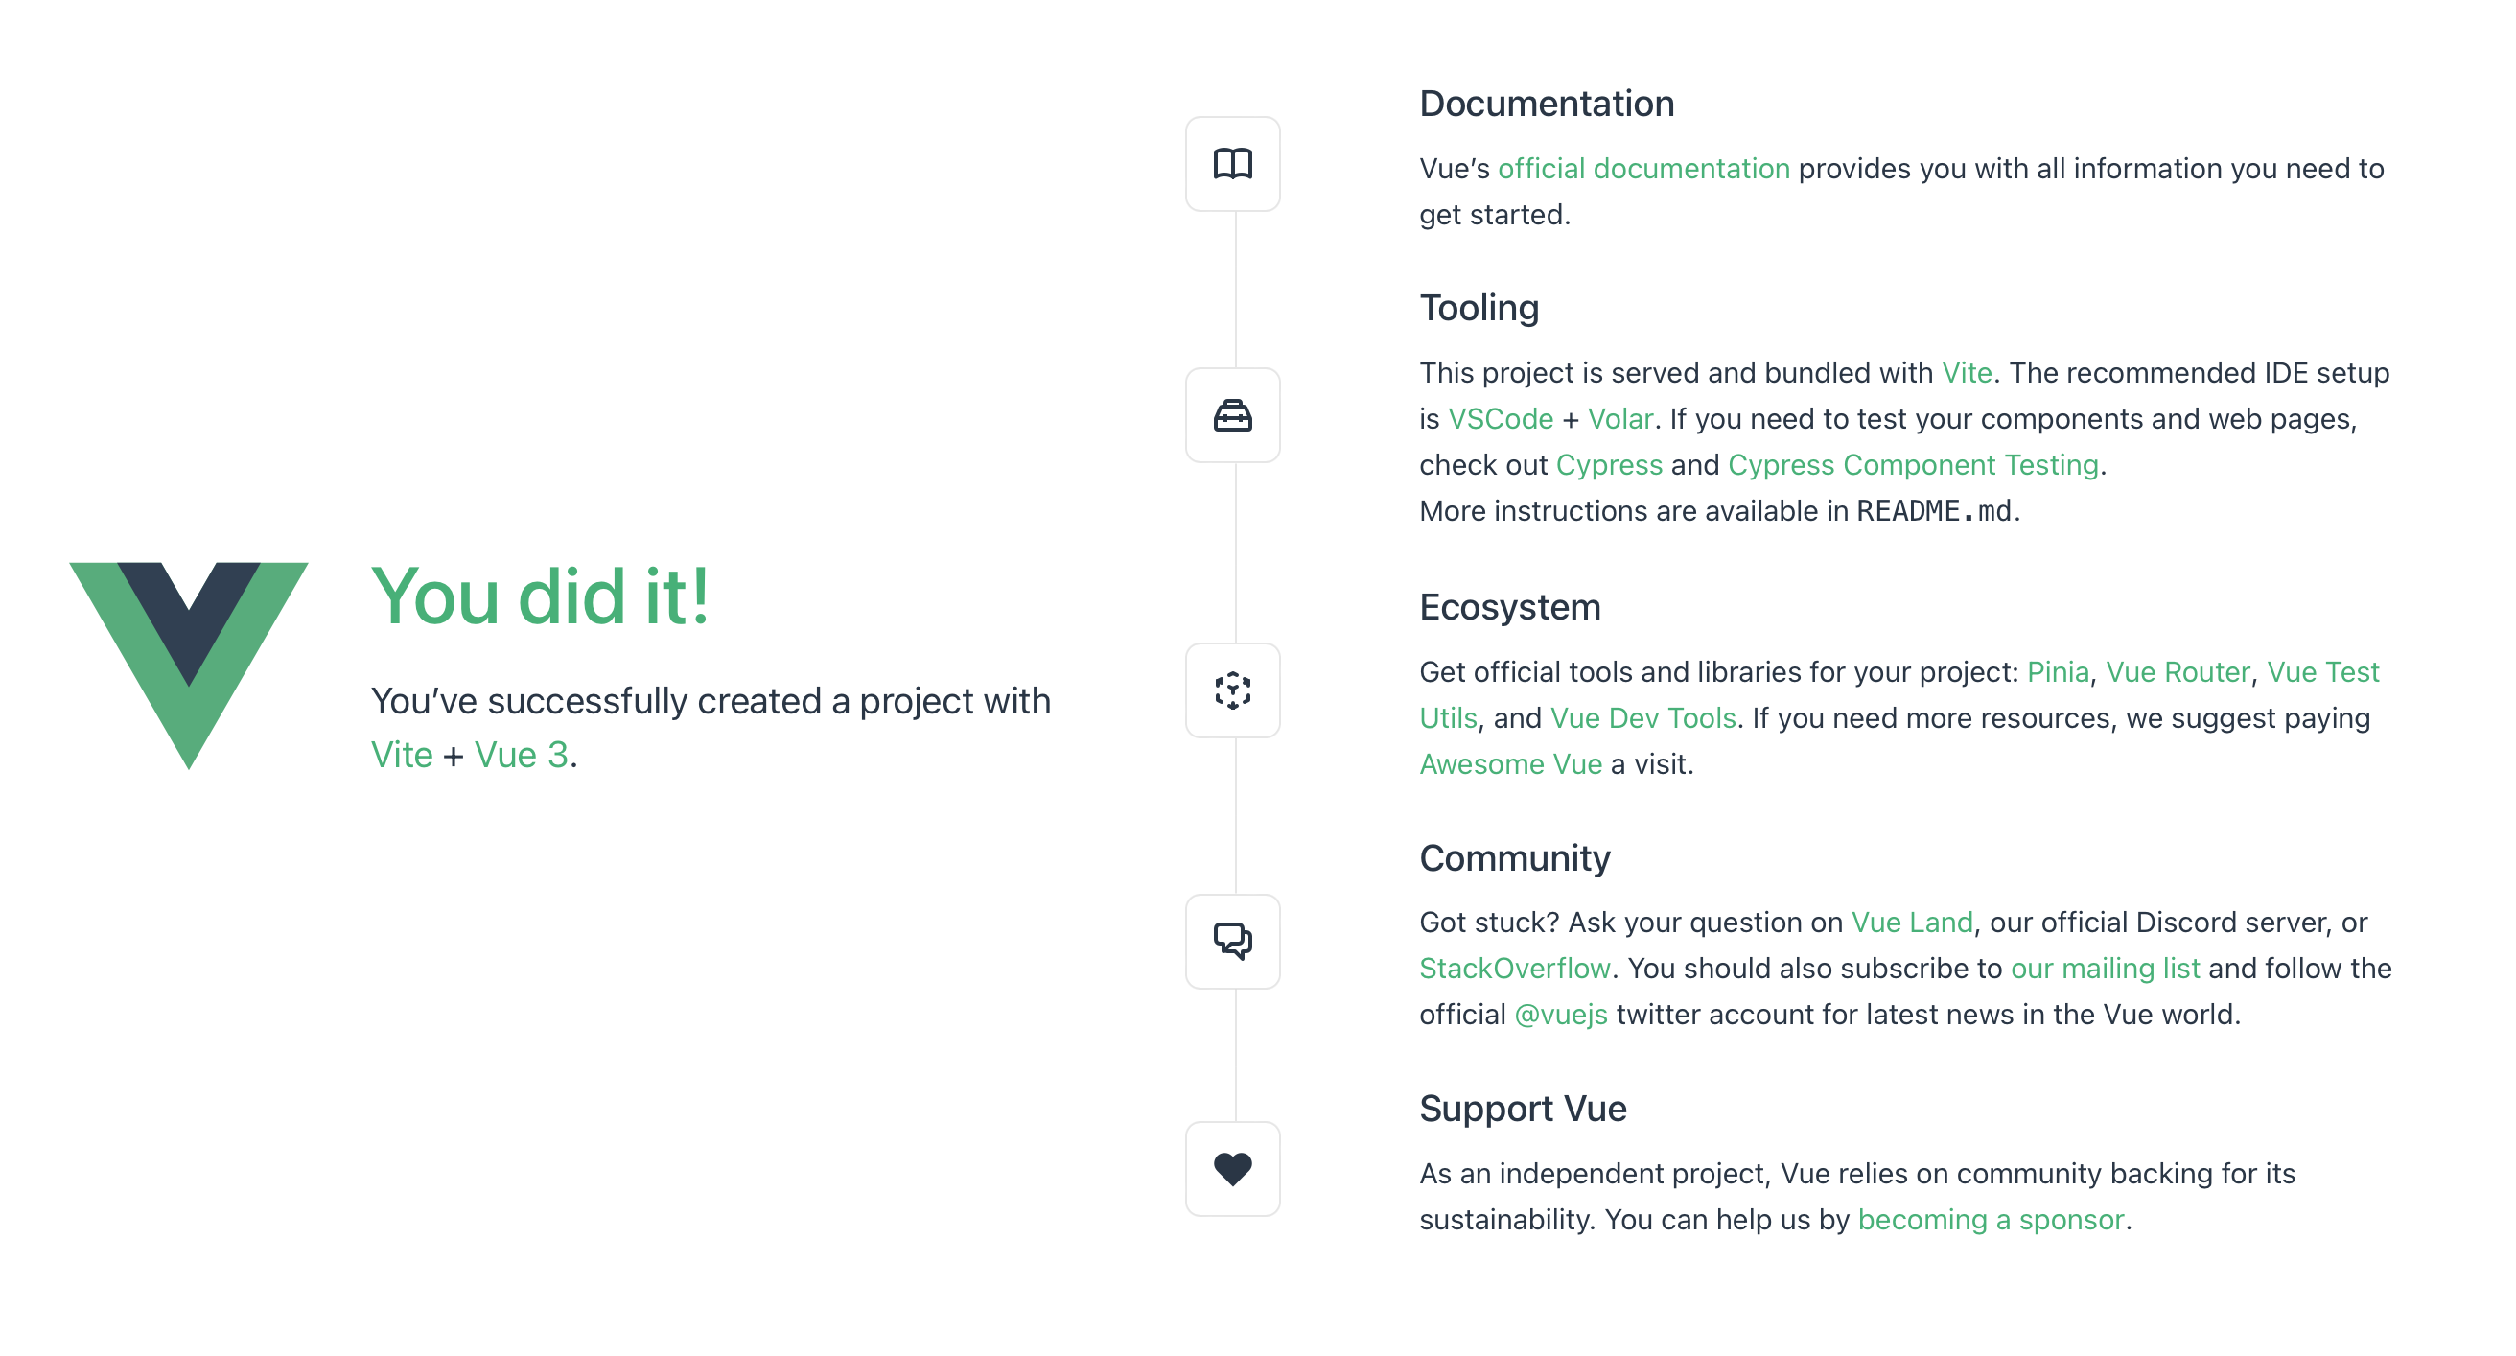The height and width of the screenshot is (1356, 2516).
Task: Click the Documentation book icon
Action: coord(1233,164)
